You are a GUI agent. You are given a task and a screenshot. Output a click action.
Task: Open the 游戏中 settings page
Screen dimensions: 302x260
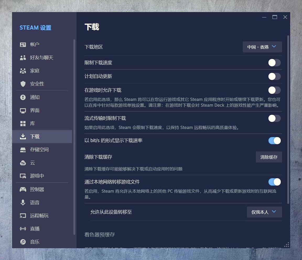(x=42, y=176)
